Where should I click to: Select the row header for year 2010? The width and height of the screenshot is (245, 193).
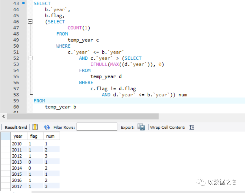click(6, 144)
